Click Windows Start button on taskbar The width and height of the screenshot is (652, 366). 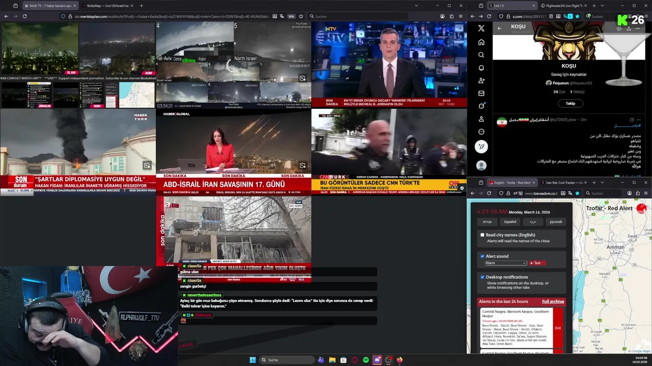253,360
